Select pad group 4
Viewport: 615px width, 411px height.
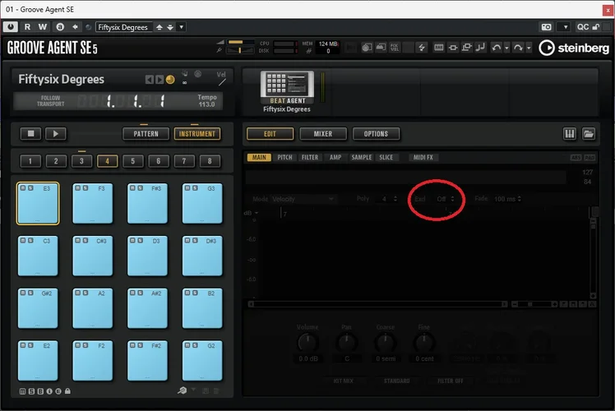coord(108,161)
